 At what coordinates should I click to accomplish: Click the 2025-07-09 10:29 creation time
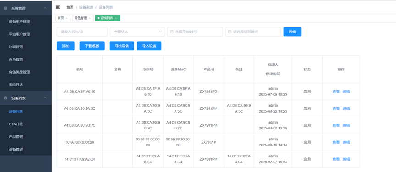[x=273, y=94]
